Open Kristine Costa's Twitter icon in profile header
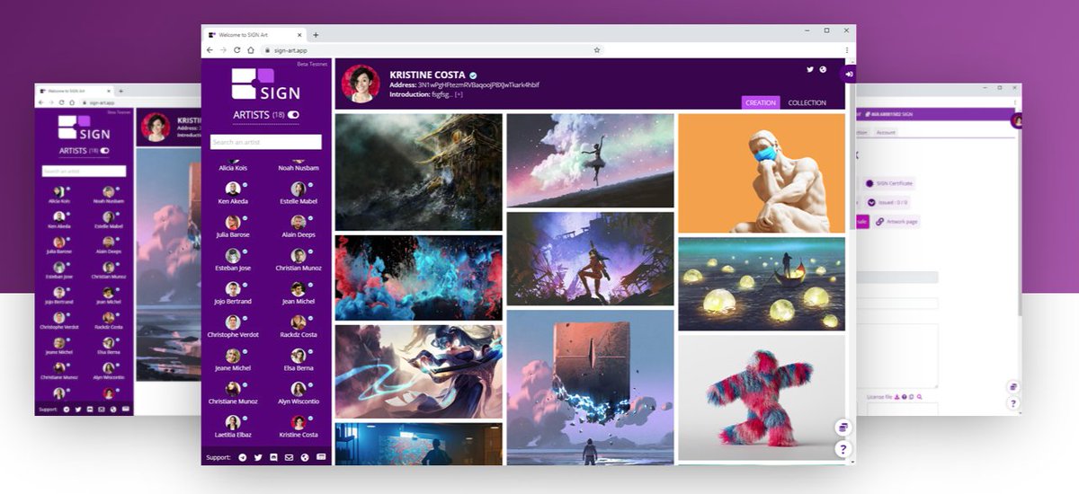 pyautogui.click(x=810, y=69)
